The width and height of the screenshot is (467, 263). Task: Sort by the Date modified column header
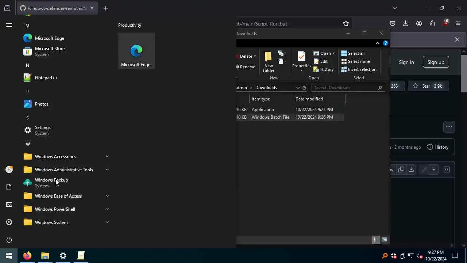pos(319,99)
